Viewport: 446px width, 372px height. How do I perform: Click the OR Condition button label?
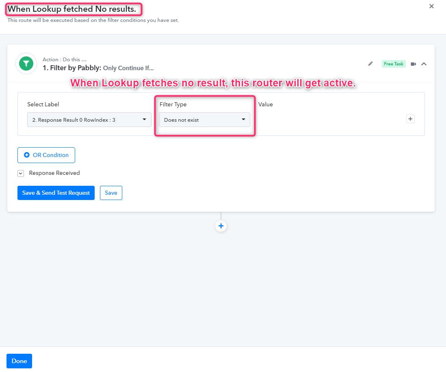51,155
